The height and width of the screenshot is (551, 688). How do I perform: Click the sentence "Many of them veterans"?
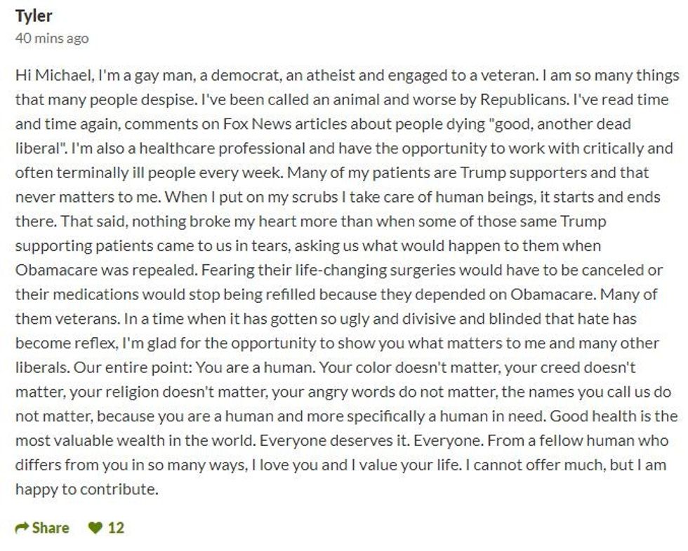point(611,294)
